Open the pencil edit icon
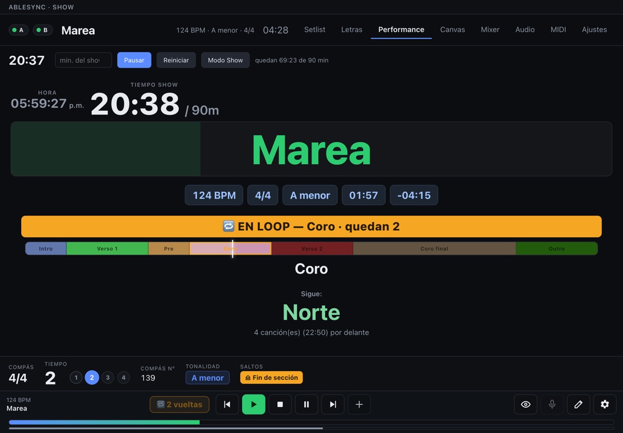Screen dimensions: 623x433 point(578,404)
